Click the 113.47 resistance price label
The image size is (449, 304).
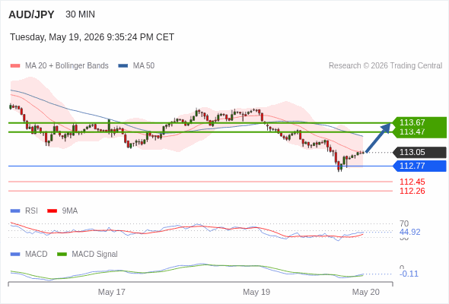(412, 131)
